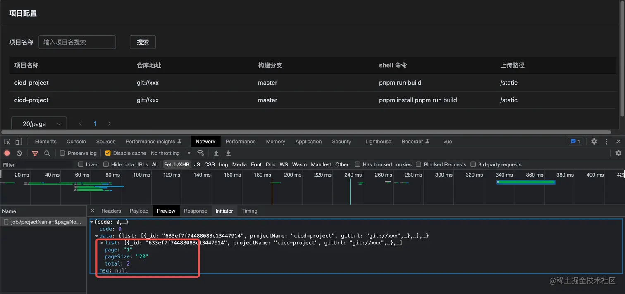Viewport: 625px width, 294px height.
Task: Filter requests by JS type
Action: tap(197, 164)
